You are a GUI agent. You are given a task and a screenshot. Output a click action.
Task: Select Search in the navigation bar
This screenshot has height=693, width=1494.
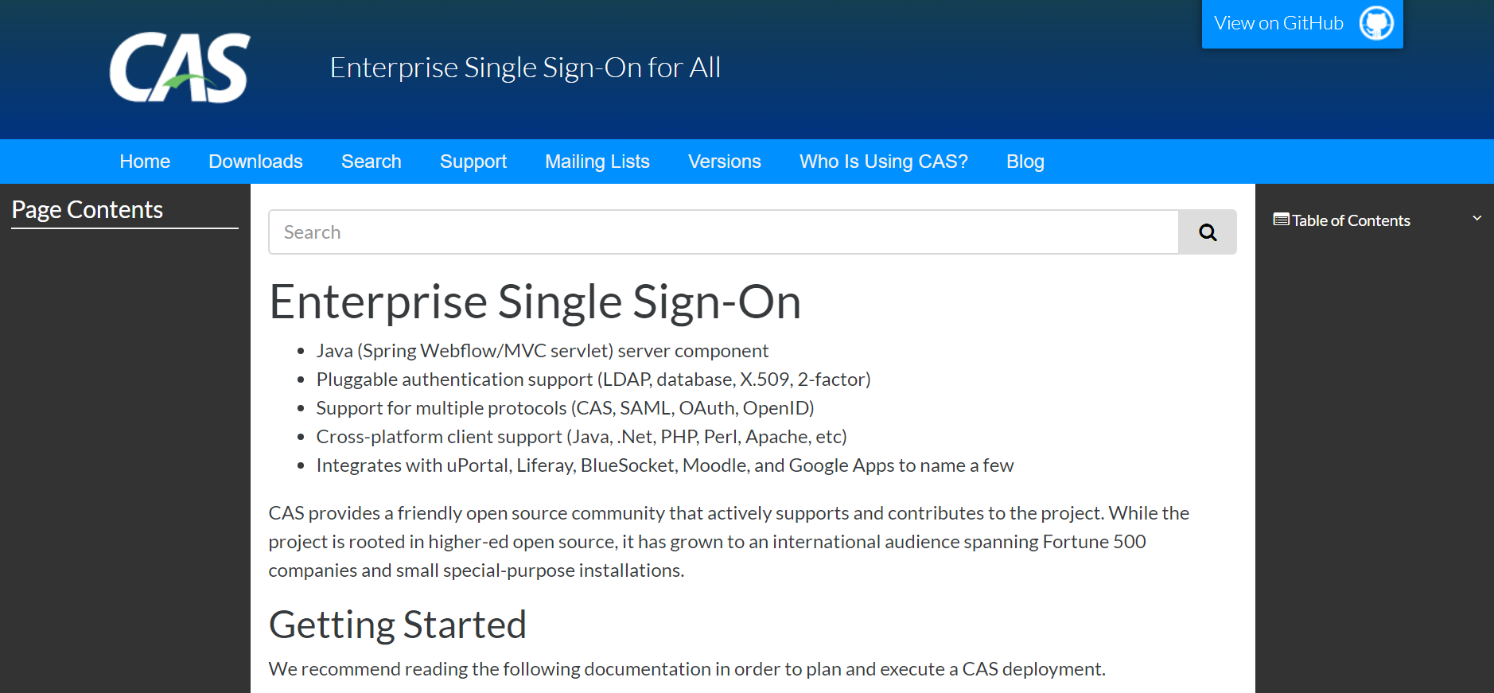372,162
